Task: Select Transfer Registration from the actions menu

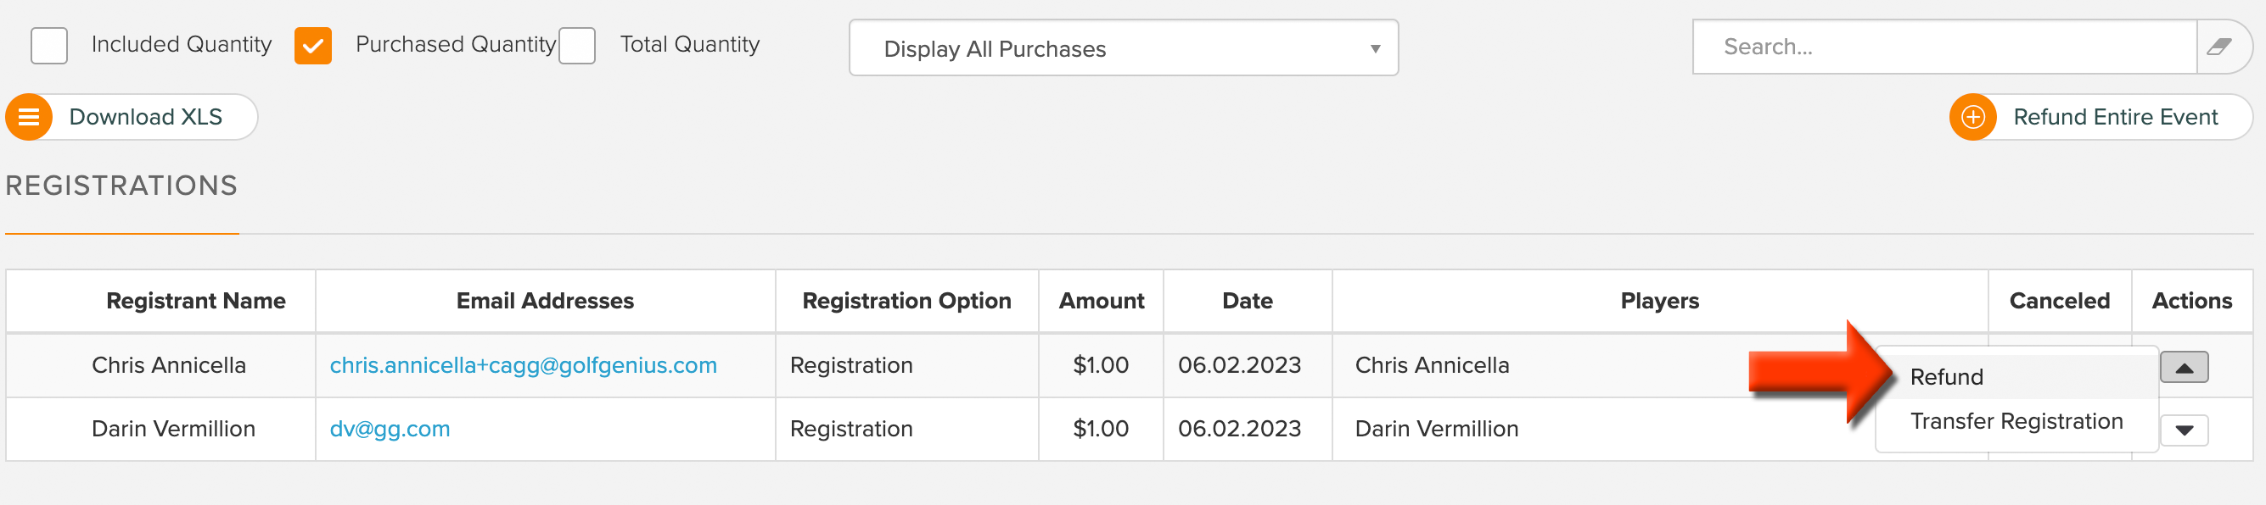Action: 2016,422
